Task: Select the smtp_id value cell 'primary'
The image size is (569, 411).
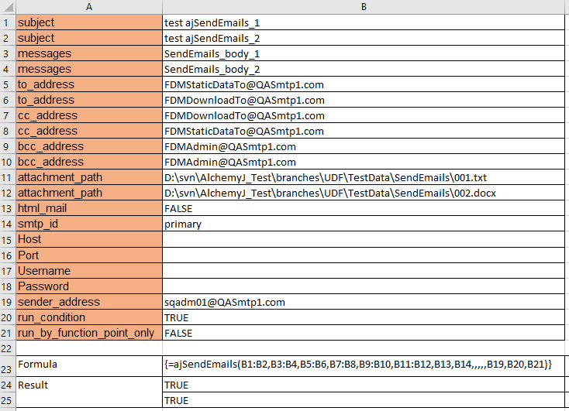Action: click(x=364, y=224)
